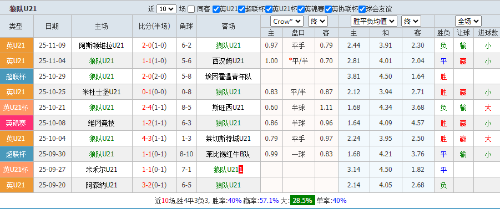Screen dimensions: 500x209
Task: Open 西汉姆U21 team link
Action: point(228,61)
